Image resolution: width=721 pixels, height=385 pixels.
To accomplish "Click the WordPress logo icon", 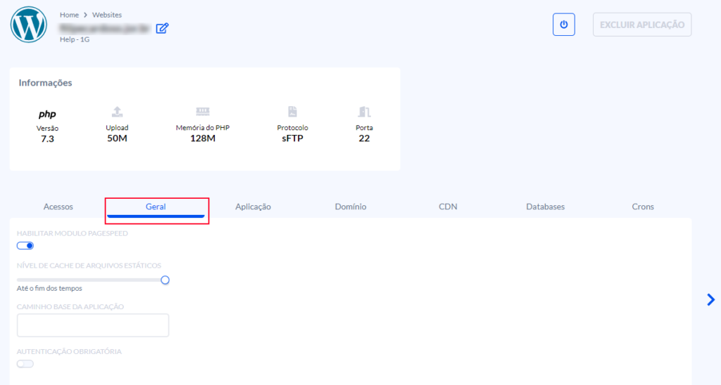I will (x=28, y=25).
